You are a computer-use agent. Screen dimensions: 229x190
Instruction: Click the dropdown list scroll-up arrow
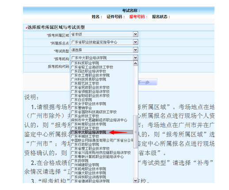(135, 63)
